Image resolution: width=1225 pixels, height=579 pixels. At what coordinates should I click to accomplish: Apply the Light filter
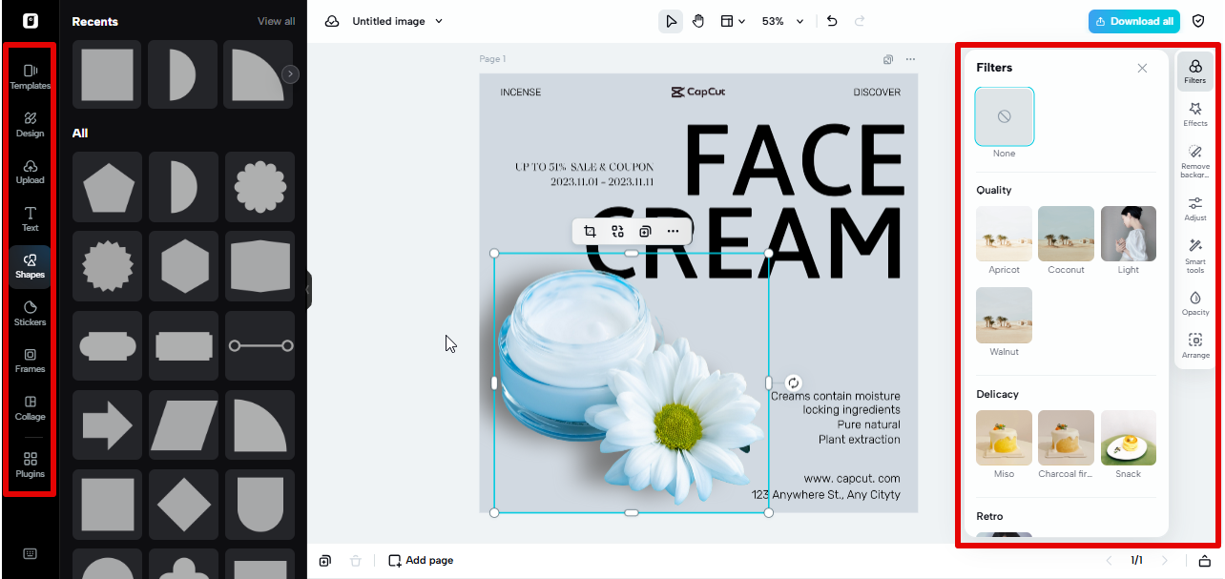click(1129, 234)
